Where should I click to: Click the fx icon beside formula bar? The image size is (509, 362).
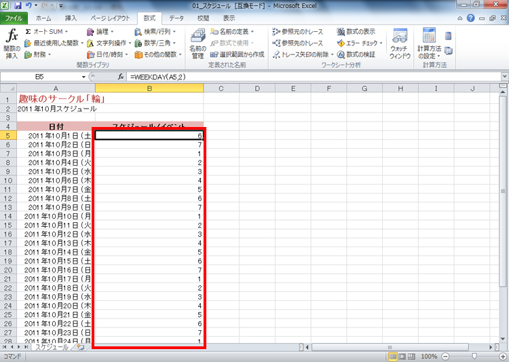pyautogui.click(x=120, y=77)
